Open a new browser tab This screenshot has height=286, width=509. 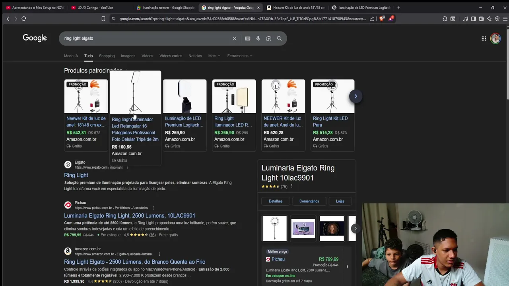(398, 8)
